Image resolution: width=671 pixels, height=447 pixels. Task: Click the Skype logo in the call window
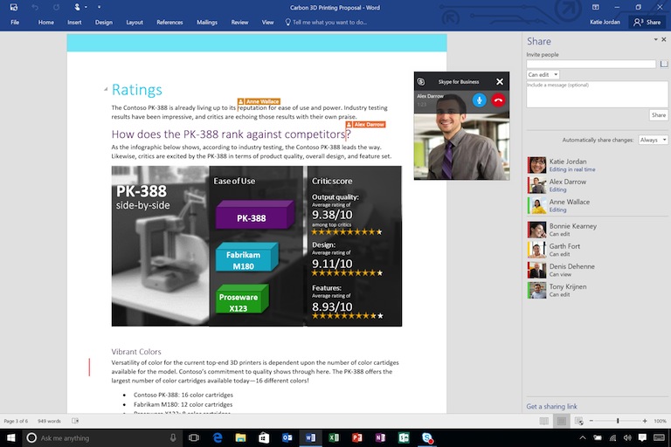(421, 81)
